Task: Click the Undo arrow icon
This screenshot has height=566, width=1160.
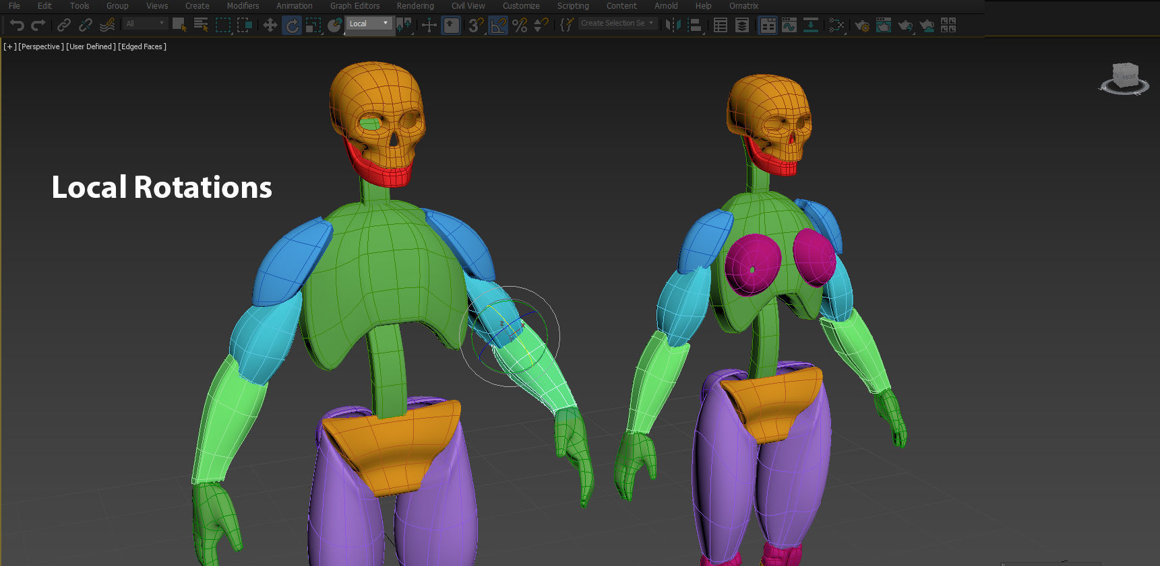Action: click(17, 25)
